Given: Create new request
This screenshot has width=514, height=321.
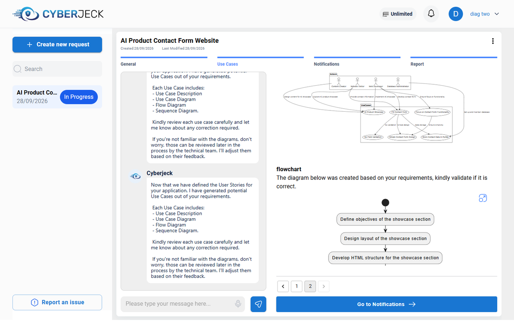Looking at the screenshot, I should (x=57, y=45).
